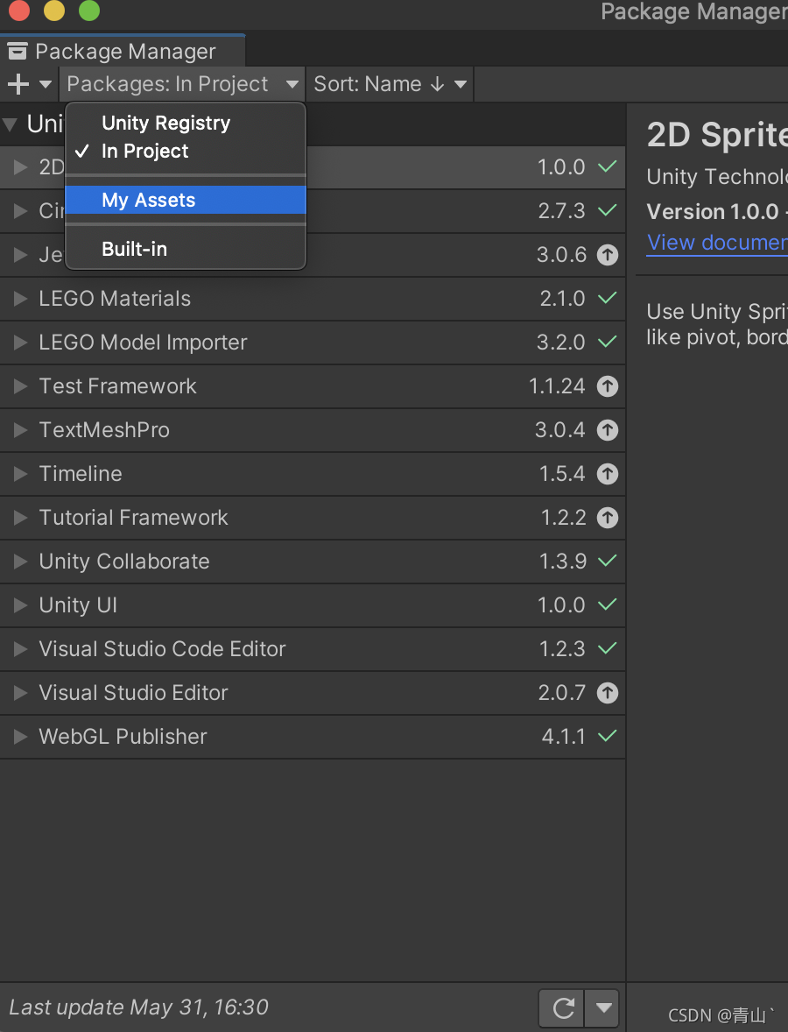Expand the LEGO Model Importer package versions
788x1032 pixels.
point(20,343)
